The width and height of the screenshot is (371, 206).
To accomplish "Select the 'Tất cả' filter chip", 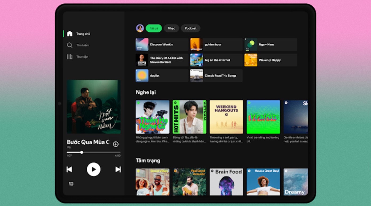I will 154,28.
